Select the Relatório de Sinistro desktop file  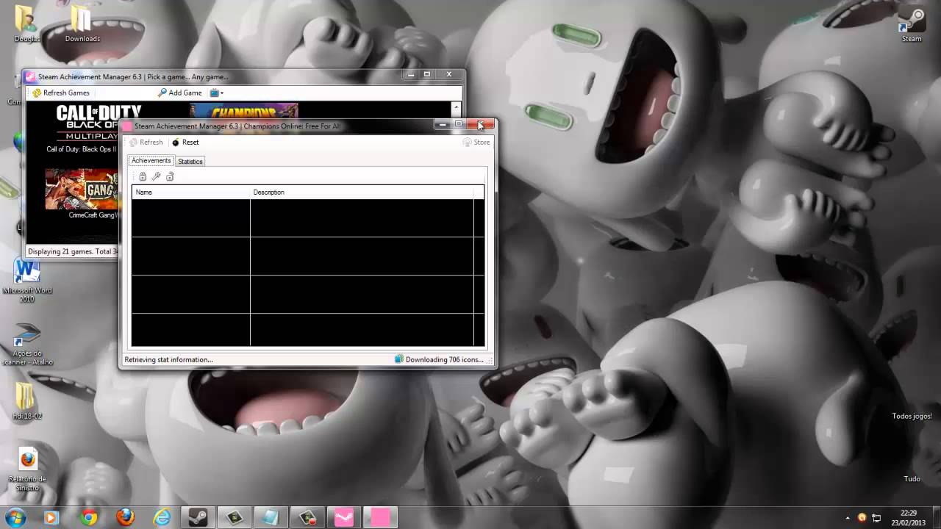27,470
